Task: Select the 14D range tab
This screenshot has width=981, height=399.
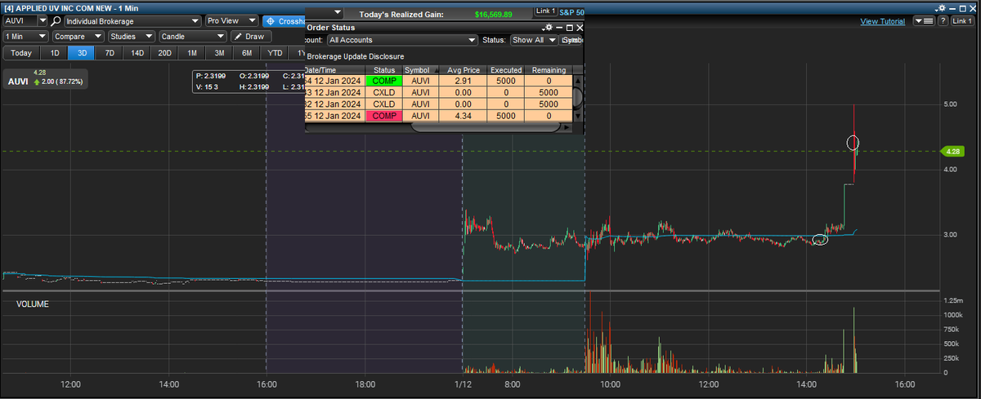Action: (x=137, y=52)
